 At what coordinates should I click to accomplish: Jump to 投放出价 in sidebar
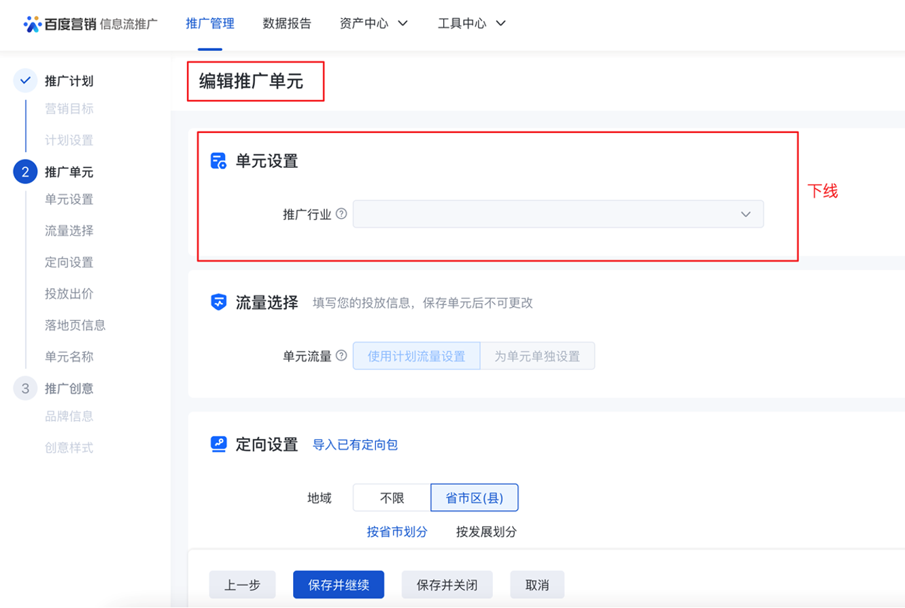point(69,294)
